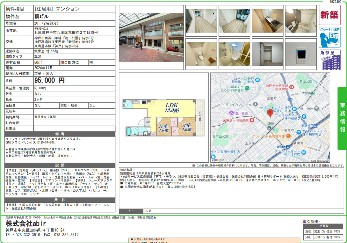This screenshot has height=243, width=347.
Task: Open the toilet photo thumbnail
Action: (x=201, y=54)
